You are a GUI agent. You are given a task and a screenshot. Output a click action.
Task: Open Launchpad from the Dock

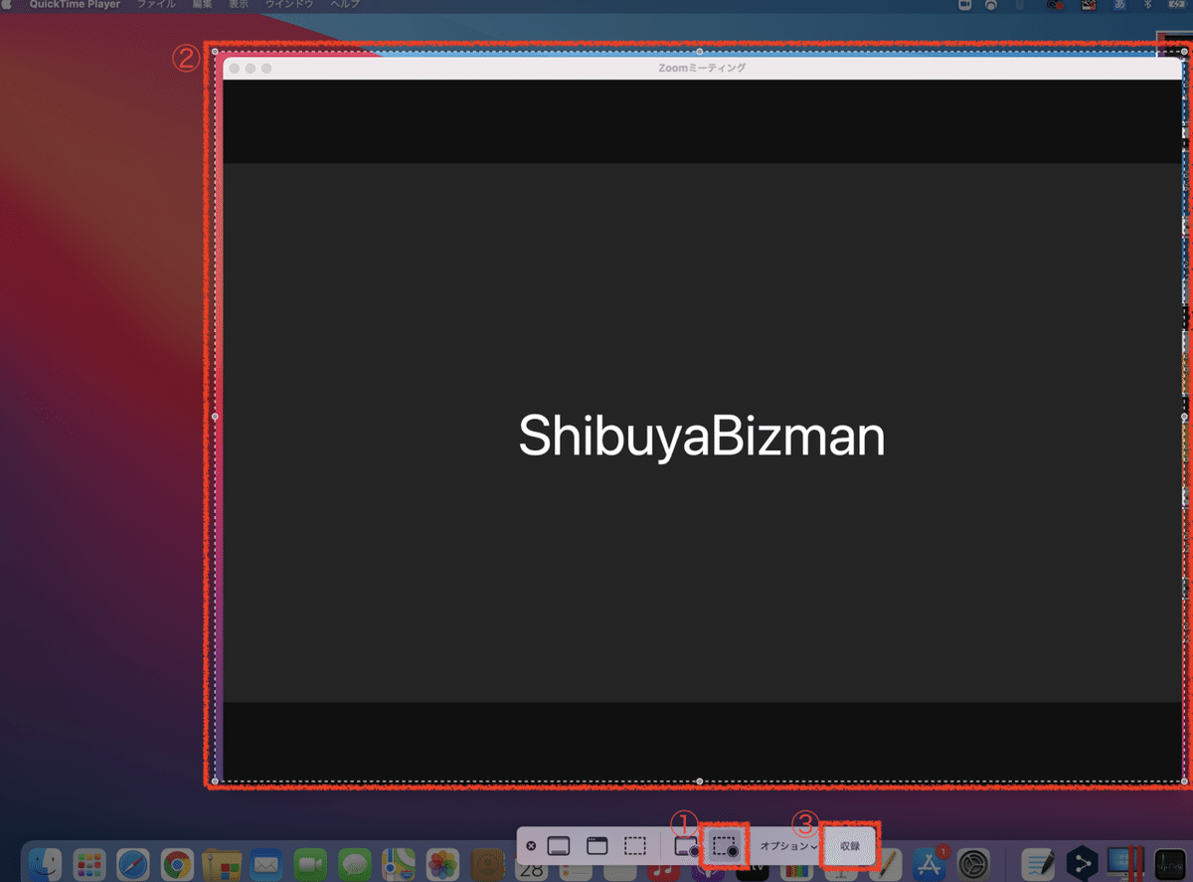(x=90, y=864)
